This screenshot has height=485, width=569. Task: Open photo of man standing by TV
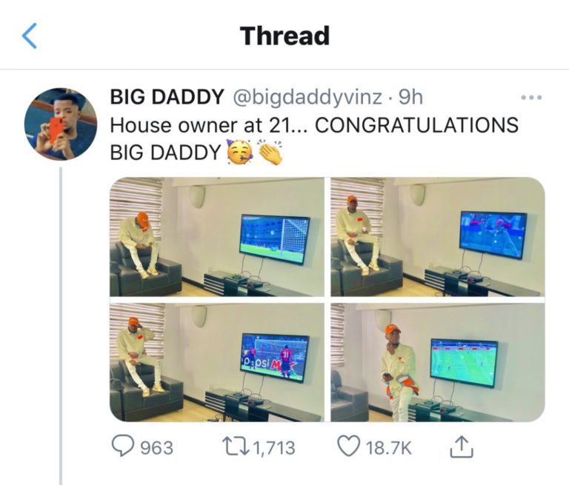(x=438, y=362)
